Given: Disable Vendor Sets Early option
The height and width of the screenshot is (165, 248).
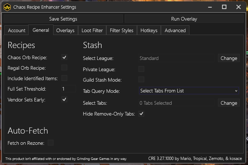Looking at the screenshot, I should [x=64, y=99].
